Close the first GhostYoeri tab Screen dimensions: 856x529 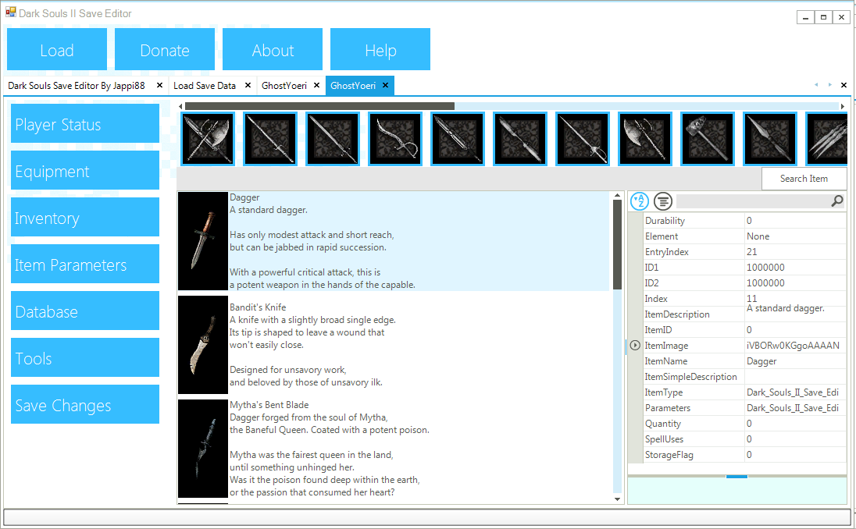[x=316, y=85]
